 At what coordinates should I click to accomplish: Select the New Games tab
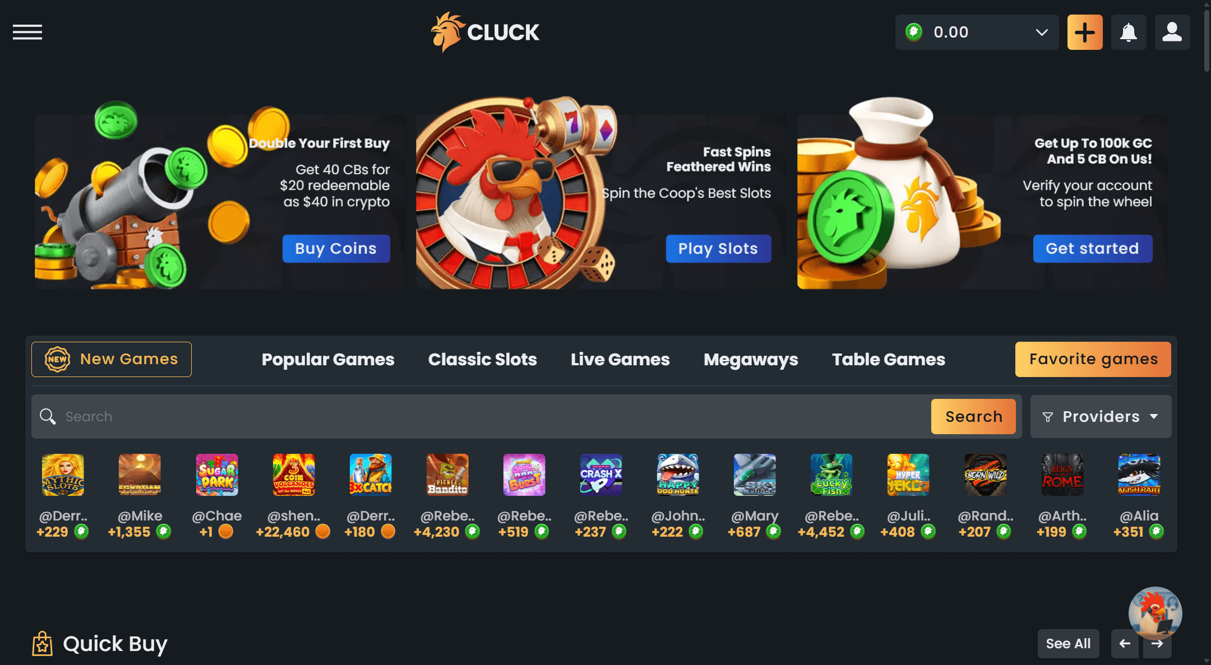click(x=112, y=359)
